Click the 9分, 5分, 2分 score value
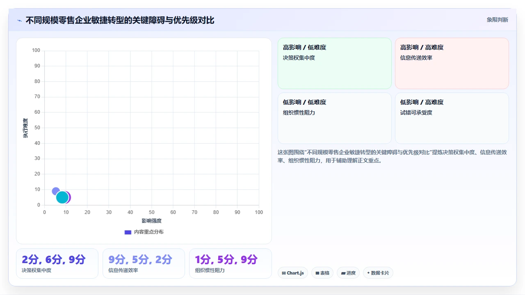The image size is (525, 295). click(140, 259)
